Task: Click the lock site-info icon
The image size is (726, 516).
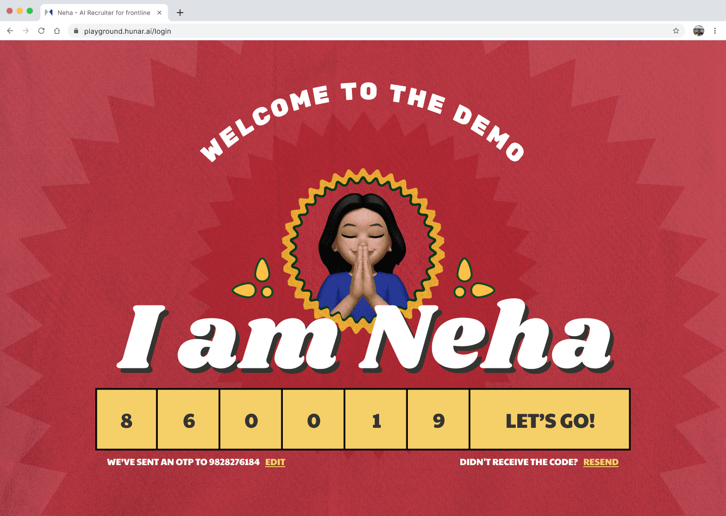Action: click(76, 31)
